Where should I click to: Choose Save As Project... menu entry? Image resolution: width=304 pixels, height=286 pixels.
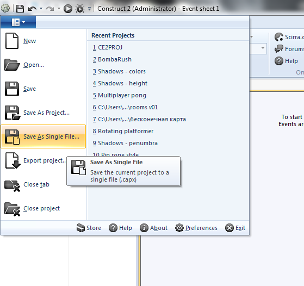coord(47,113)
